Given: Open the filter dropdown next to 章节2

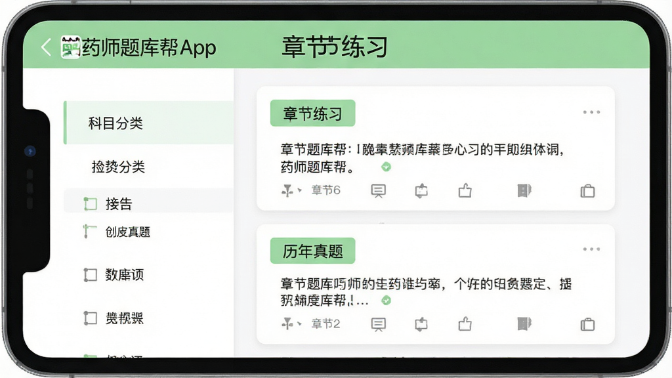Looking at the screenshot, I should tap(291, 324).
